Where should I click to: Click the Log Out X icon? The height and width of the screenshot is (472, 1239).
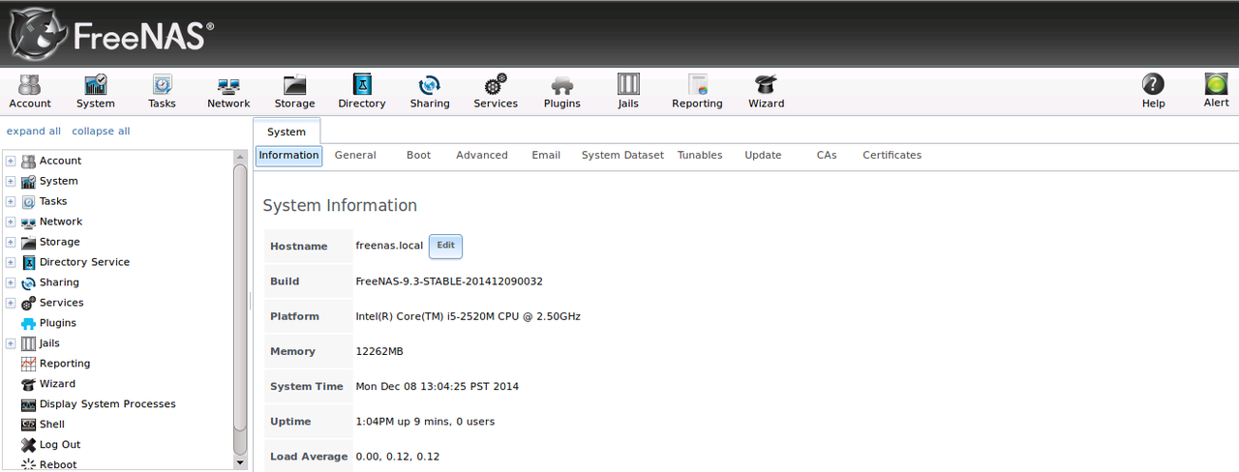28,445
